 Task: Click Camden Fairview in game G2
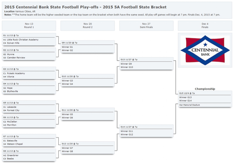tap(16, 57)
